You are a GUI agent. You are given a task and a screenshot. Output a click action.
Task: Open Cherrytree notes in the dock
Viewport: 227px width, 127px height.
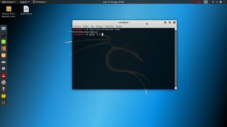tap(4, 75)
